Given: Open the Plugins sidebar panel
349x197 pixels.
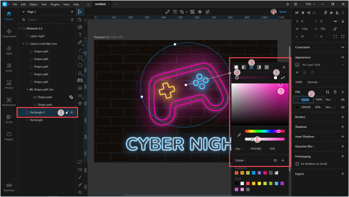Looking at the screenshot, I should pyautogui.click(x=9, y=136).
